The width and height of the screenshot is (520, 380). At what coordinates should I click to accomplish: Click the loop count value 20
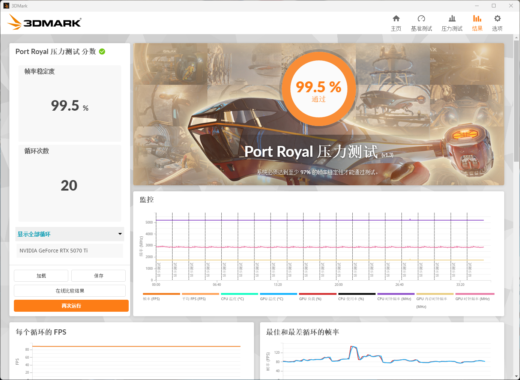[69, 185]
